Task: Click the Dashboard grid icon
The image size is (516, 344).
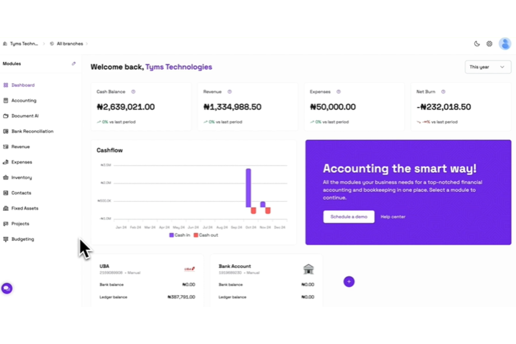Action: click(x=6, y=85)
